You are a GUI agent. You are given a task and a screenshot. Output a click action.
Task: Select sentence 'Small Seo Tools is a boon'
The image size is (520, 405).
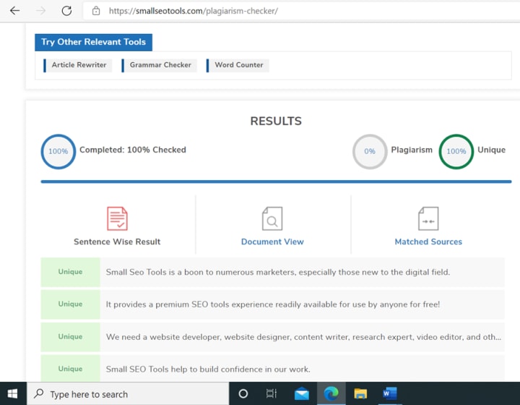coord(278,272)
